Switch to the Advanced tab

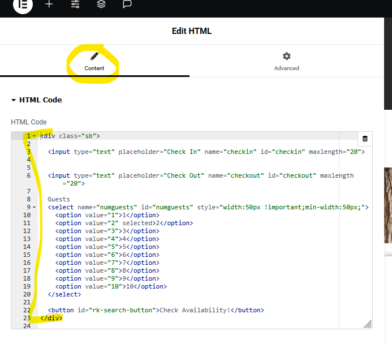[286, 61]
